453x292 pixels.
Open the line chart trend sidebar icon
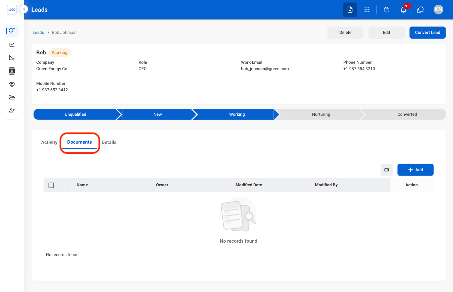[12, 45]
